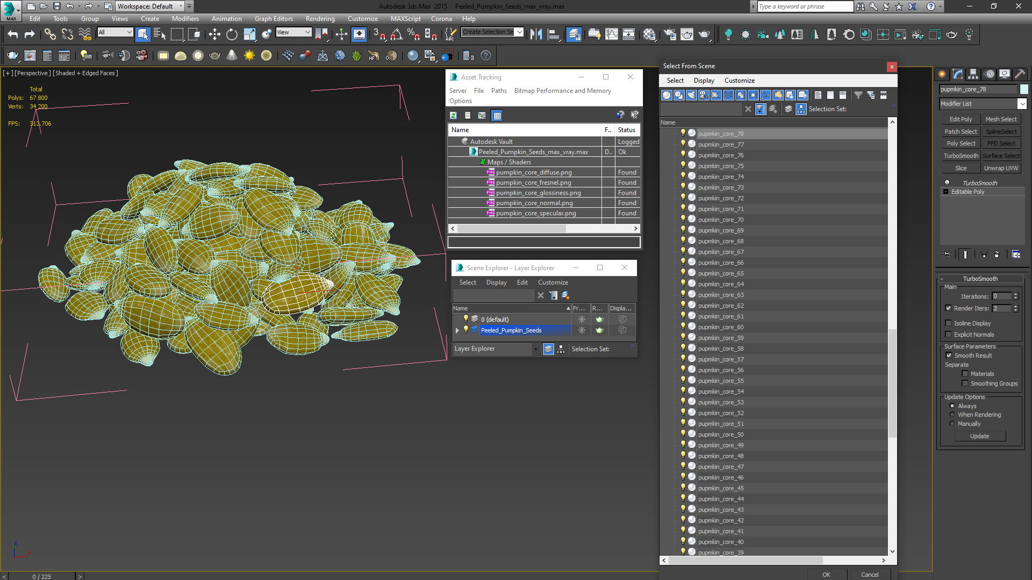Open the Motion command panel tab
Screen dimensions: 1032x580
[x=990, y=74]
